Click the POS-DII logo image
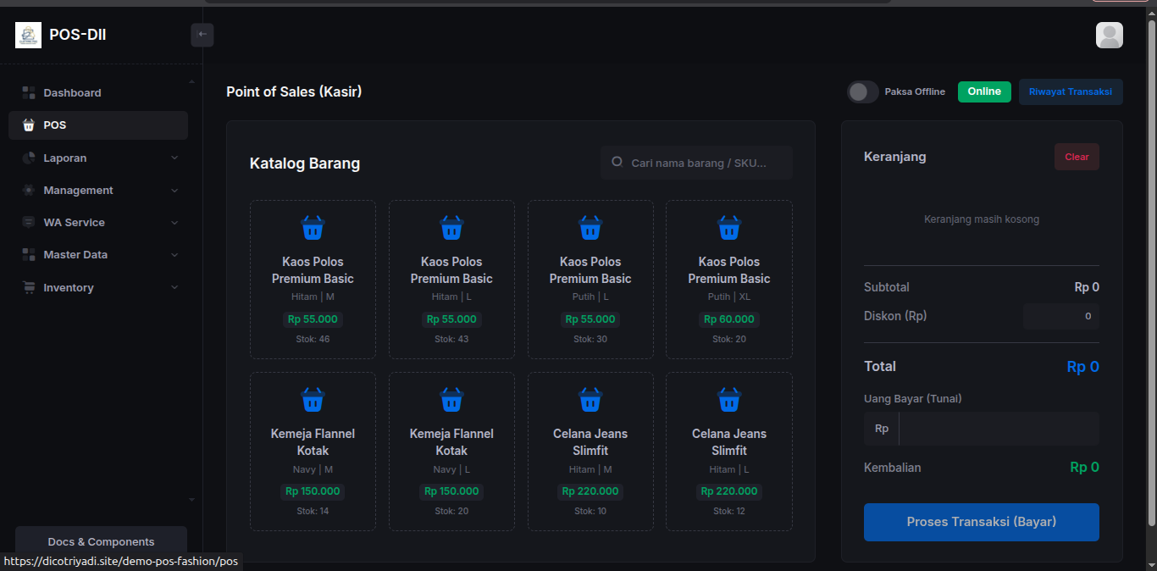This screenshot has width=1157, height=571. tap(28, 35)
